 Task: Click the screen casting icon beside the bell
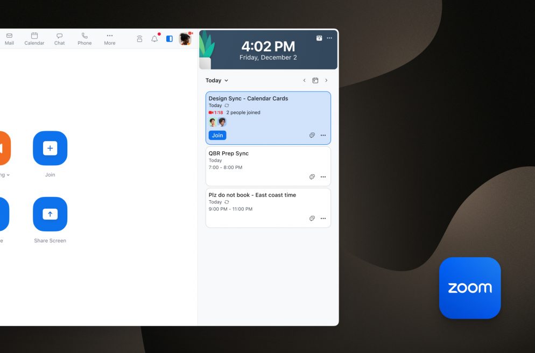(139, 39)
